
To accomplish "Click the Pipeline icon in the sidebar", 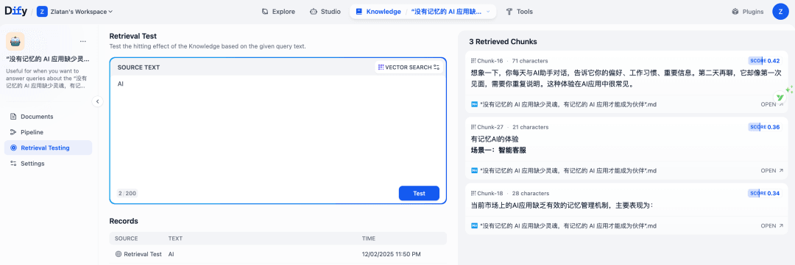I will pyautogui.click(x=13, y=132).
